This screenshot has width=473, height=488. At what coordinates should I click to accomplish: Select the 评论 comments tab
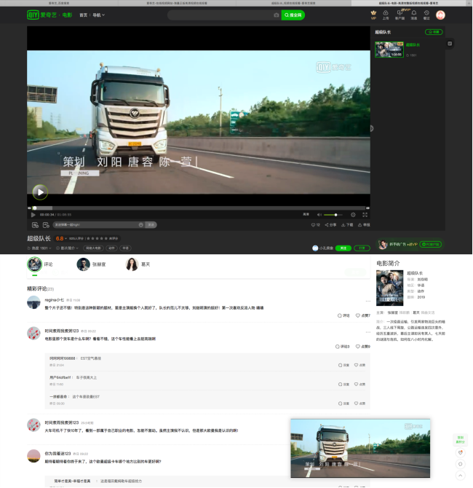click(40, 264)
